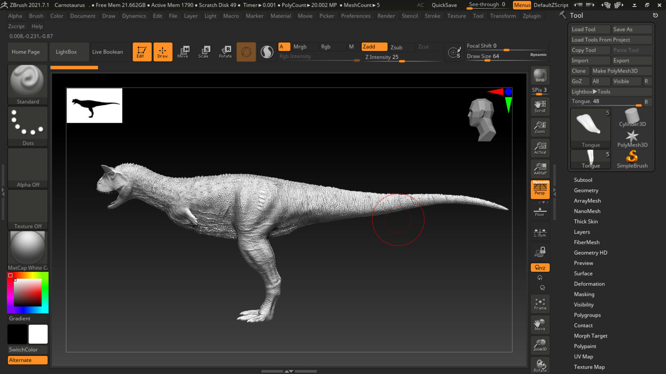The image size is (666, 374).
Task: Enable Mrgb painting mode
Action: 305,47
